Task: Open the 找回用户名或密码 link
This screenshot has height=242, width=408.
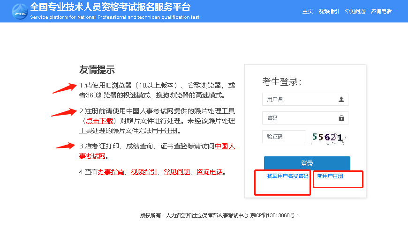Action: pyautogui.click(x=287, y=176)
